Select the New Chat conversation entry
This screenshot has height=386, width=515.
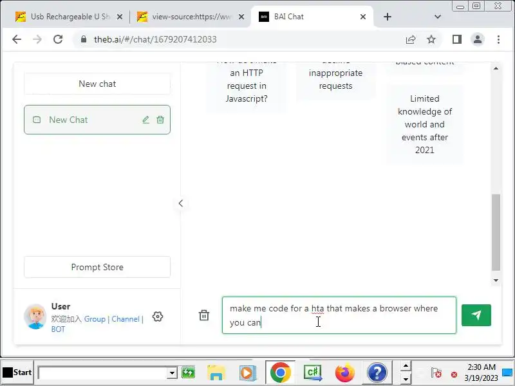coord(97,120)
